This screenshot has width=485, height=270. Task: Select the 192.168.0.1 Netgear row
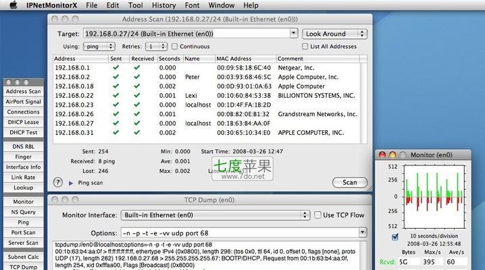[206, 67]
